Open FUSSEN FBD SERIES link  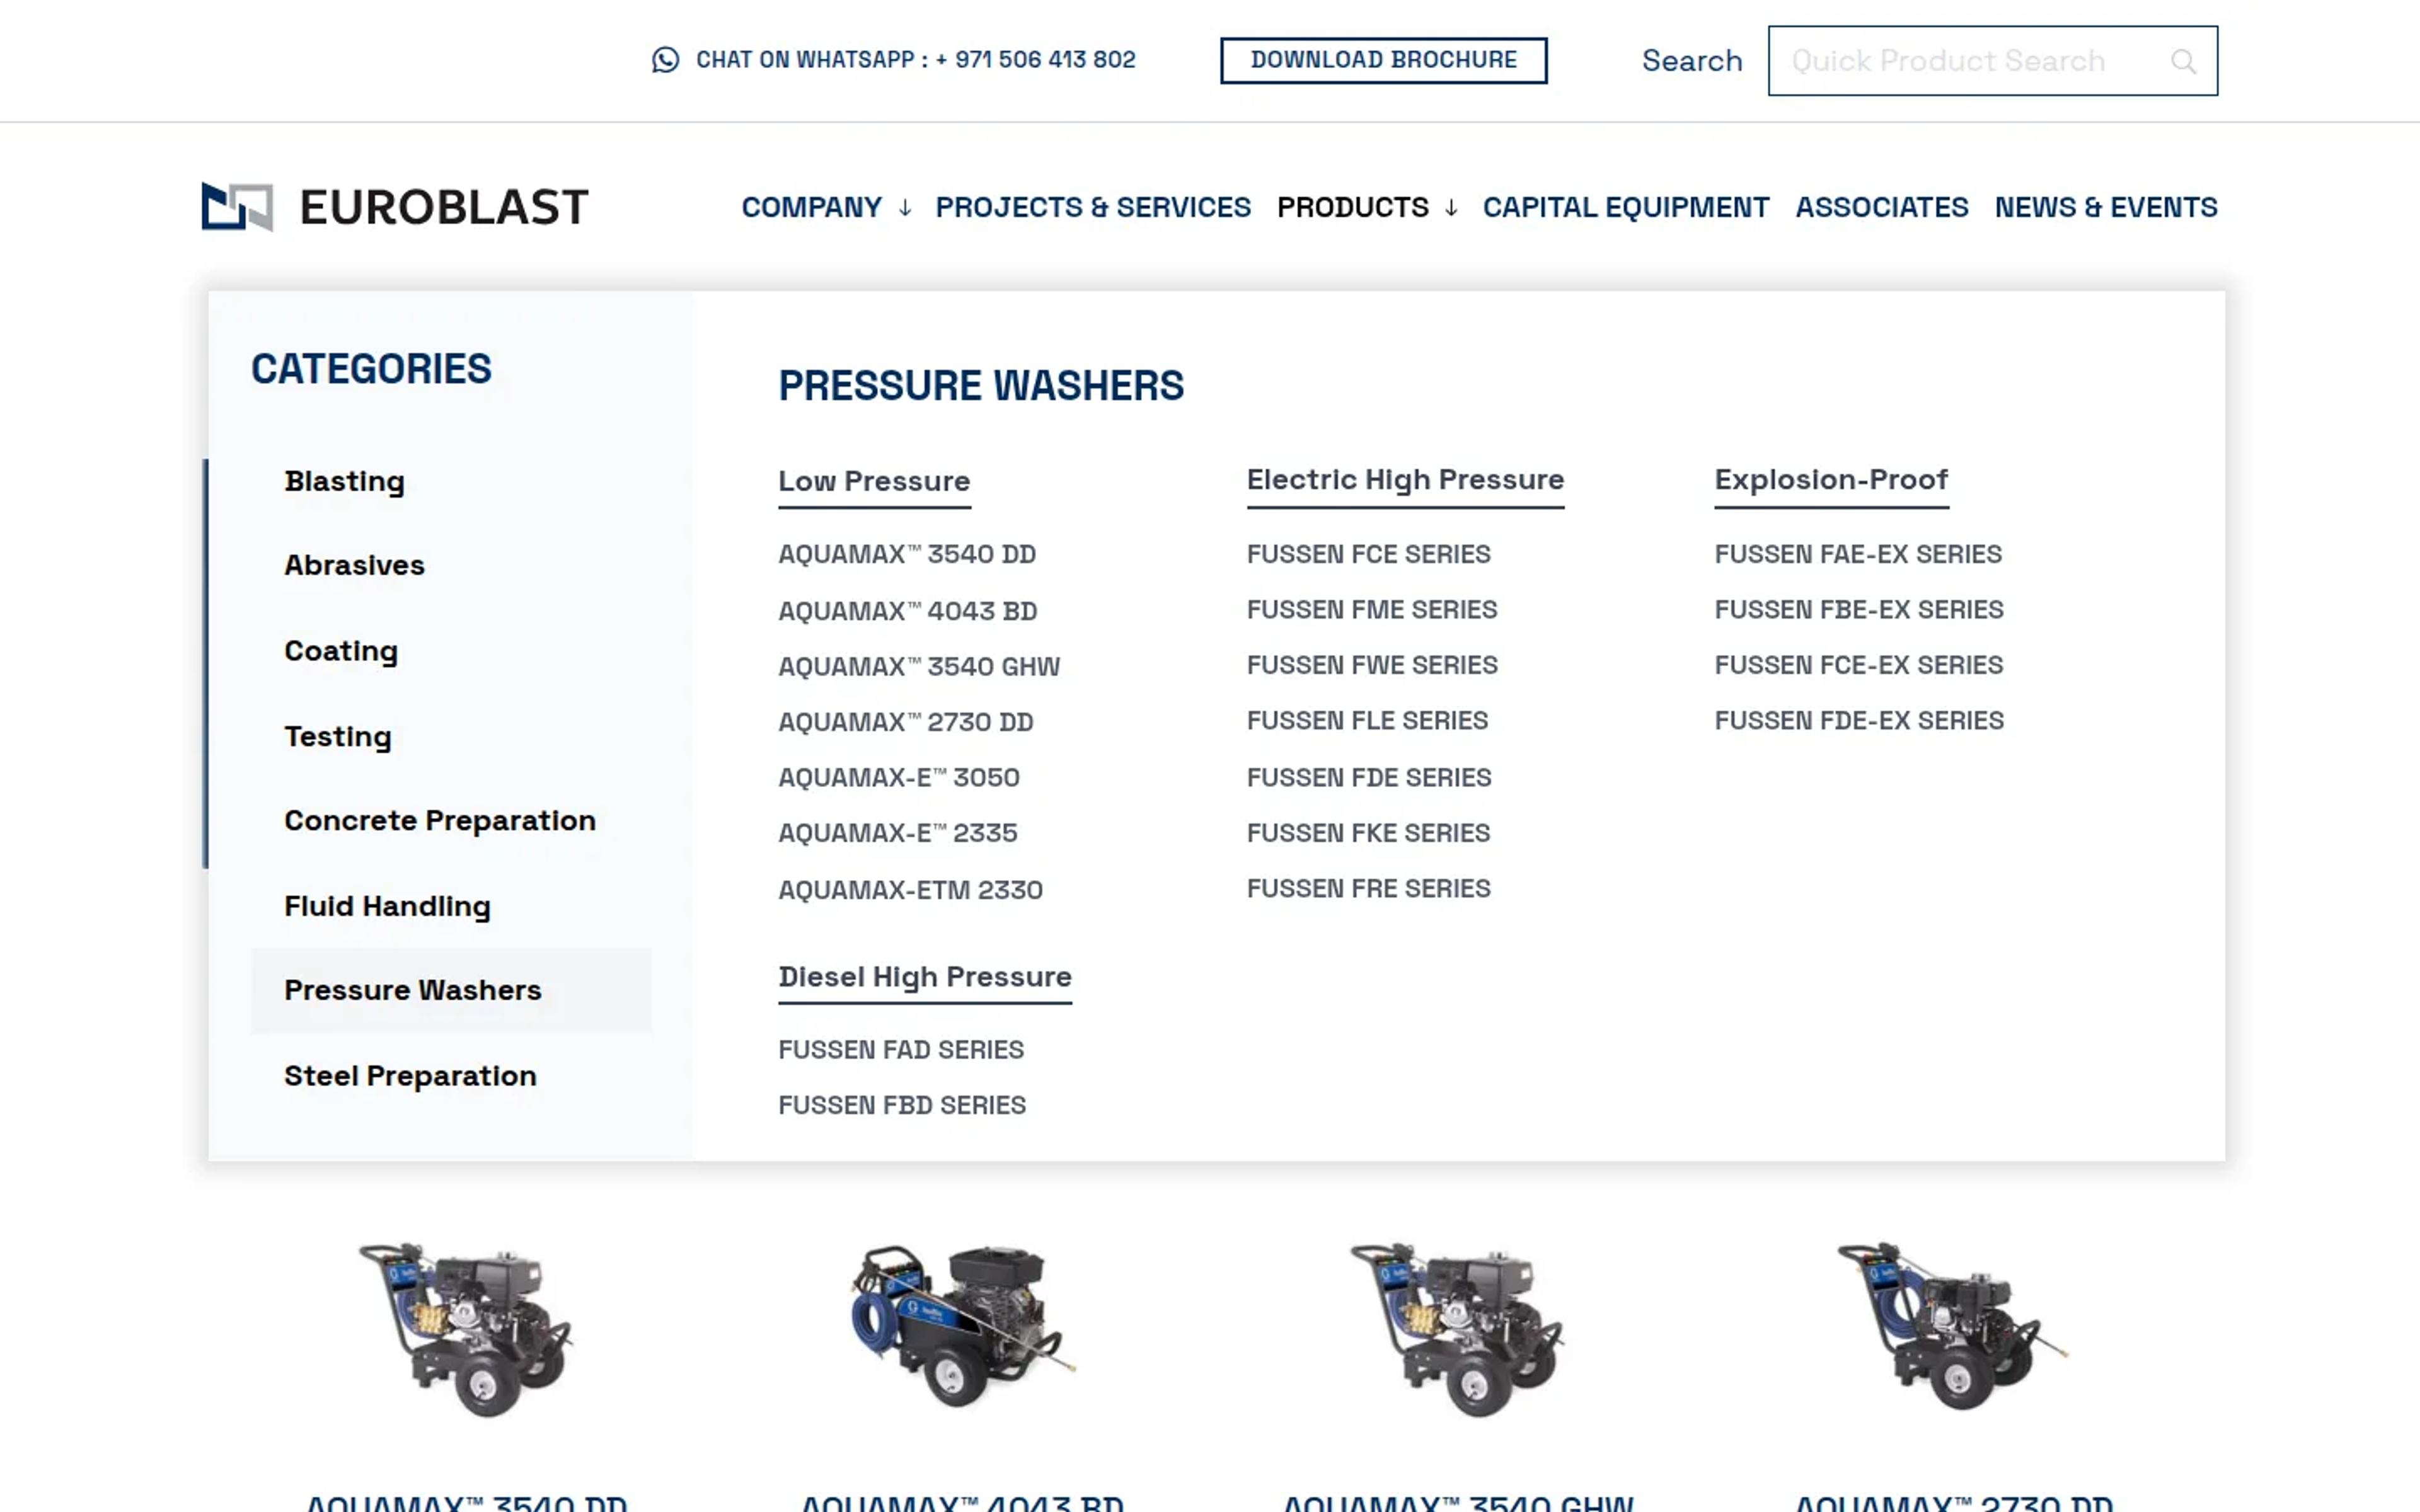[902, 1105]
